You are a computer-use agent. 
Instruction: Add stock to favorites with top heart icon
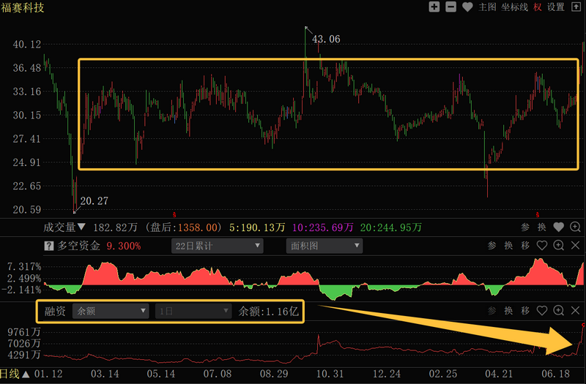click(467, 7)
